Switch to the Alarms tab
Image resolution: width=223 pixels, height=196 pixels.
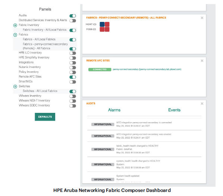pos(114,110)
